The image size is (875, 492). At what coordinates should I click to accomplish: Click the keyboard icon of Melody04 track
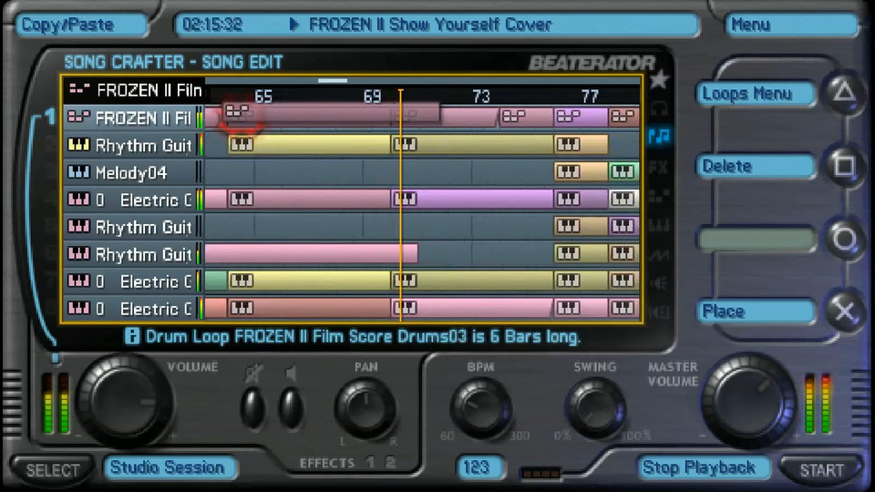tap(78, 172)
